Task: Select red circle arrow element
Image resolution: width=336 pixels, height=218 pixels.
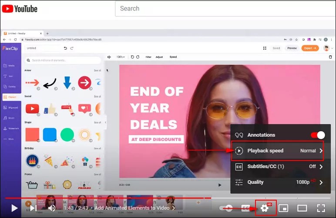Action: (x=84, y=82)
